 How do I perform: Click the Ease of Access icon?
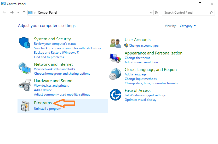(115, 95)
